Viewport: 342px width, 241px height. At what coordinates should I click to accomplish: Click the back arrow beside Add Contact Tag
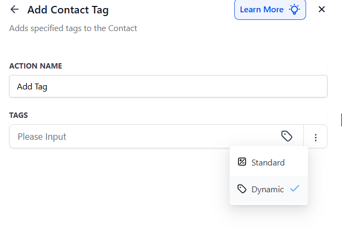point(14,10)
